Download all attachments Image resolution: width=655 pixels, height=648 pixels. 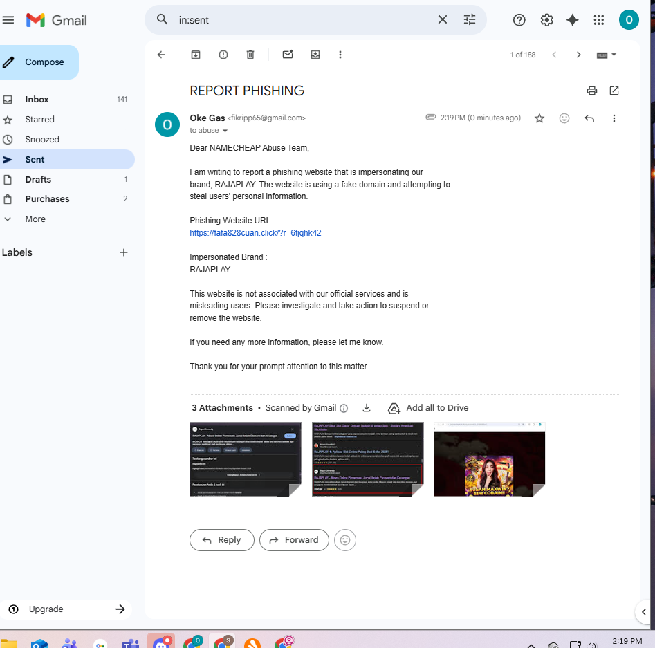[367, 408]
